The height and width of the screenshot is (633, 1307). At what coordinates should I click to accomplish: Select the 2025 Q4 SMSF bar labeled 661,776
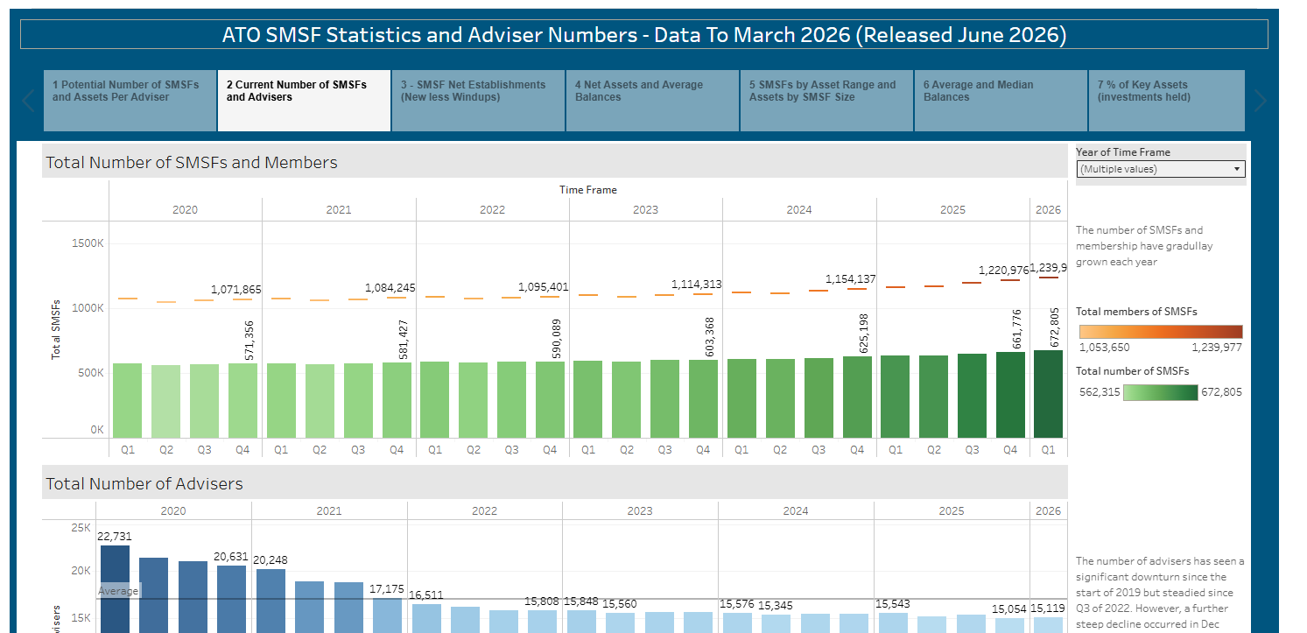[x=1010, y=395]
